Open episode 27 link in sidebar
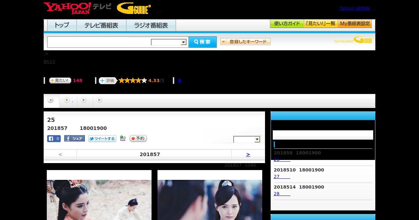Screen dimensions: 419x220 [x=282, y=177]
